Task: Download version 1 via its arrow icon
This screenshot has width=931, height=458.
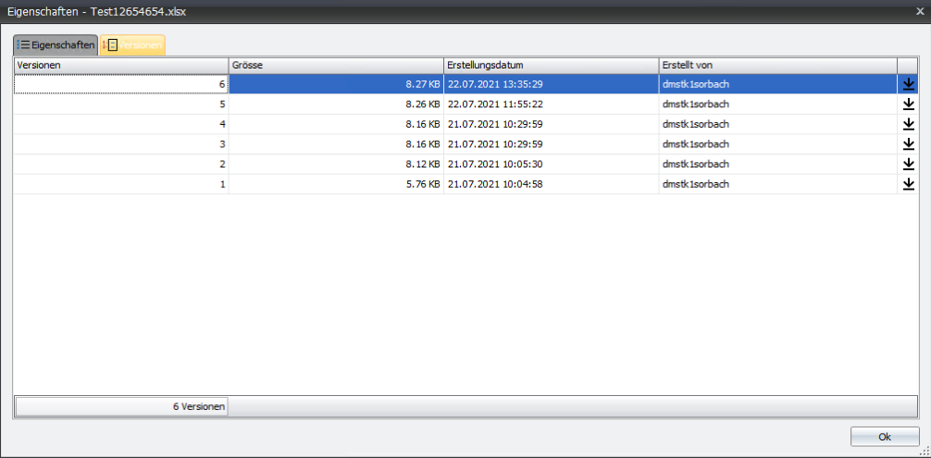Action: 908,184
